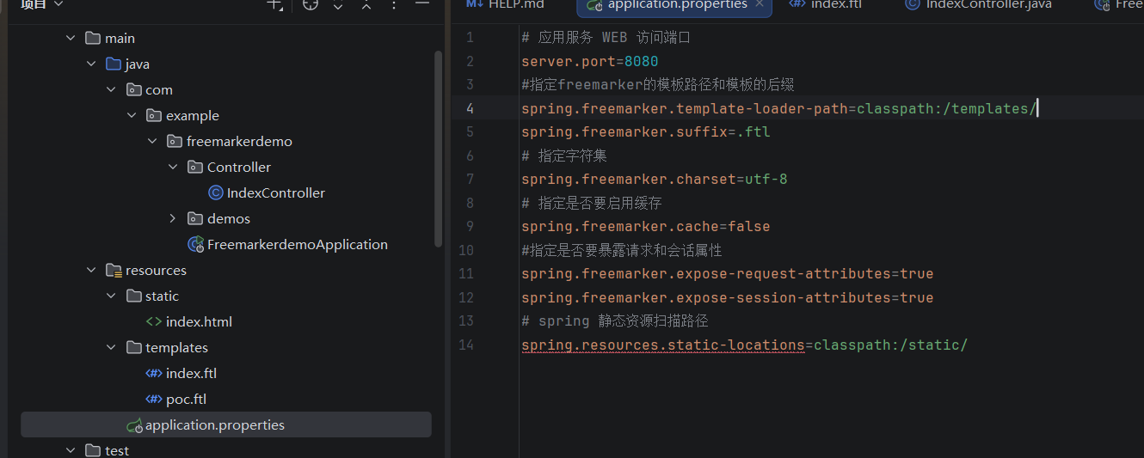Screen dimensions: 1144x458
Task: Click line number 14 in the gutter
Action: point(465,345)
